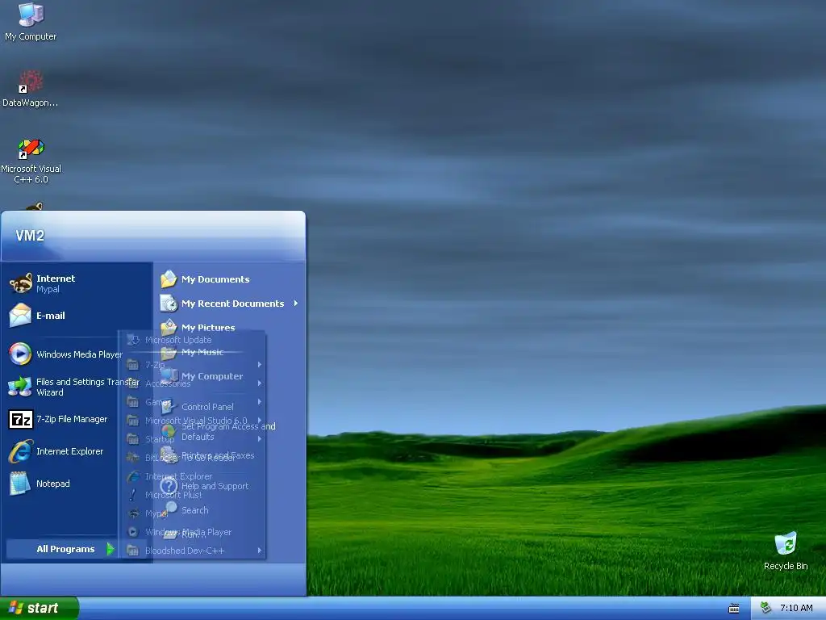Click the 7:10 AM clock
Screen dimensions: 826x620
tap(796, 608)
